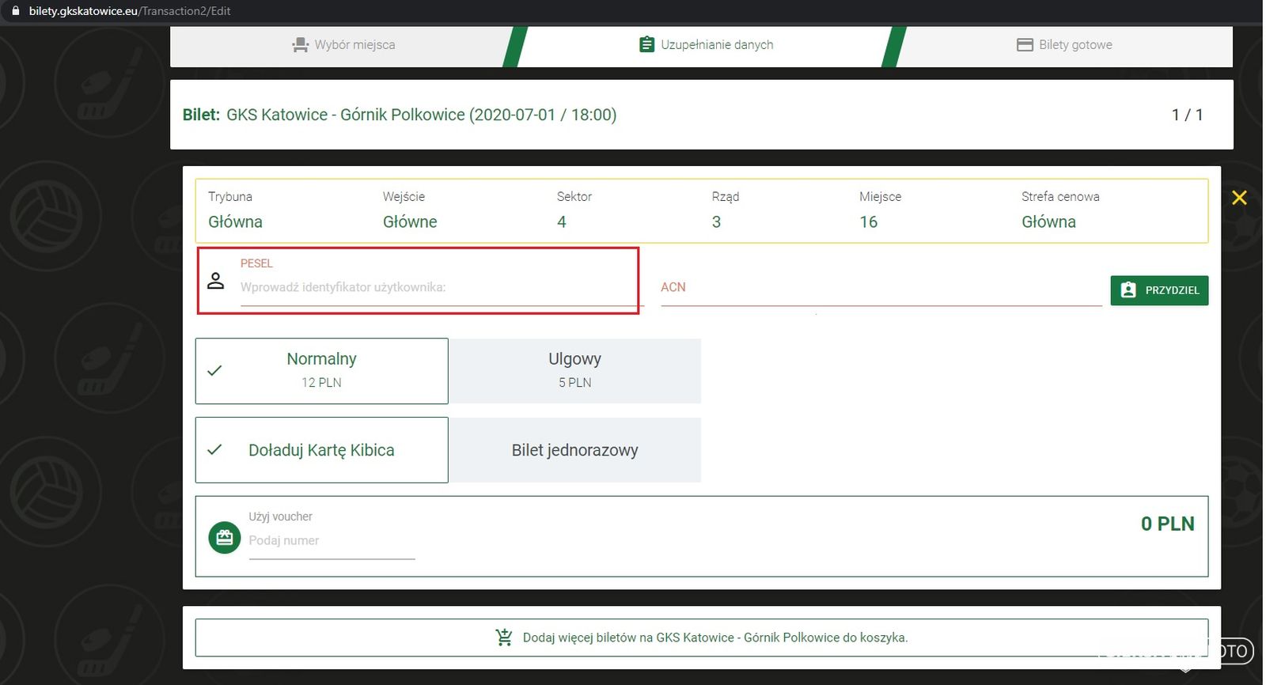1266x685 pixels.
Task: Select the Normalny 12 PLN ticket
Action: [x=322, y=371]
